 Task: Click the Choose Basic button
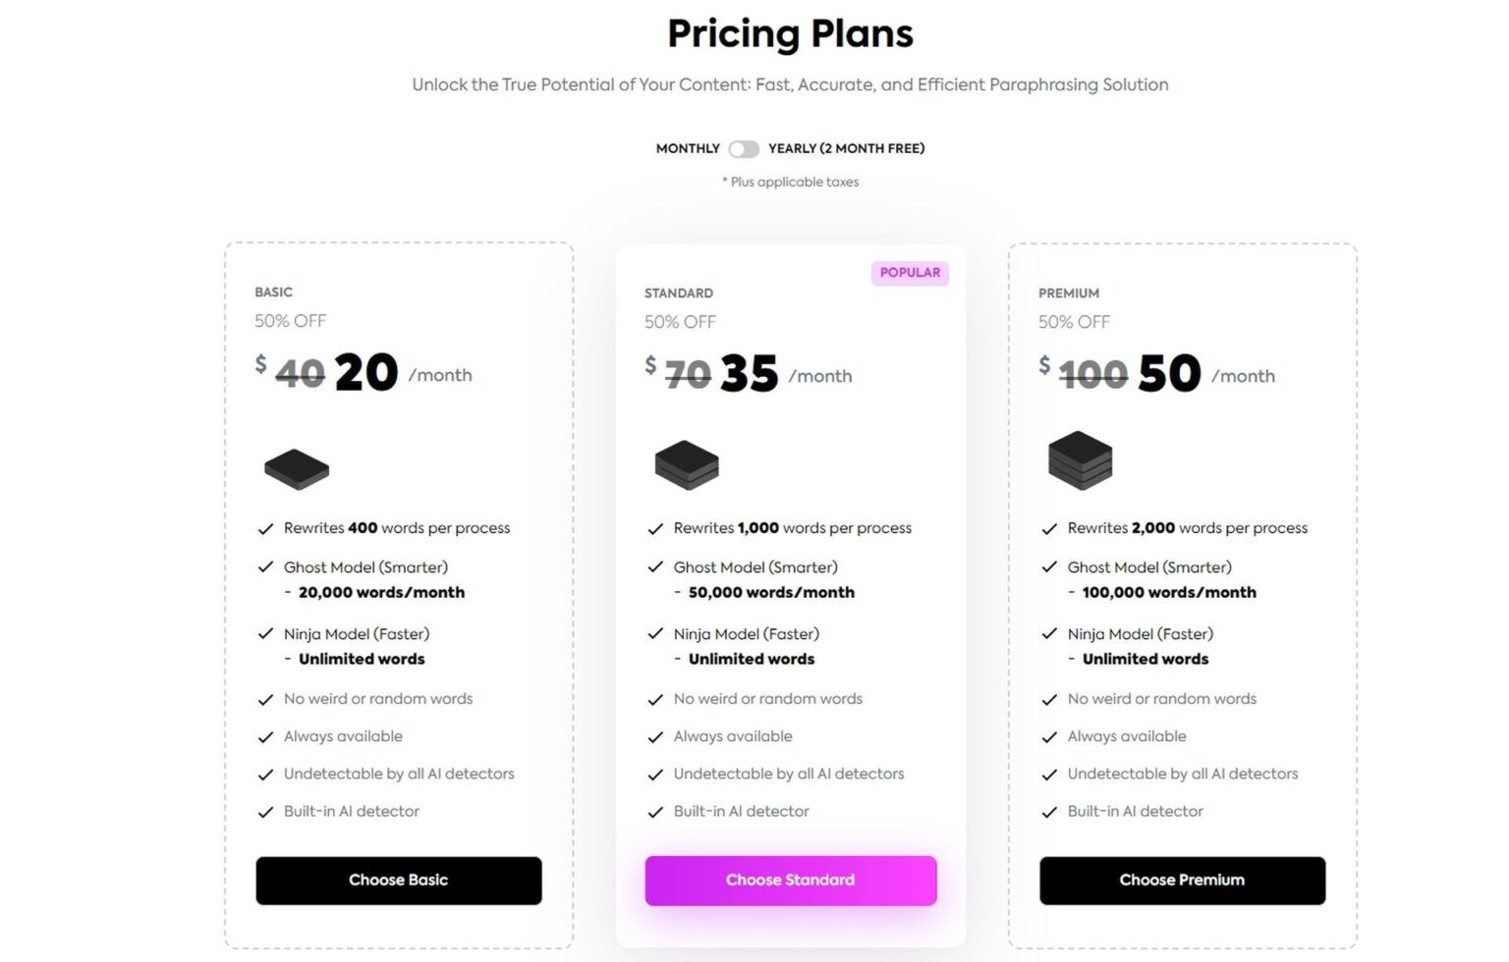(398, 880)
